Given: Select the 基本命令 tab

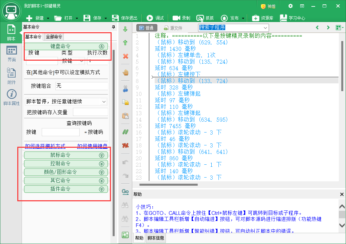Looking at the screenshot, I should [33, 37].
